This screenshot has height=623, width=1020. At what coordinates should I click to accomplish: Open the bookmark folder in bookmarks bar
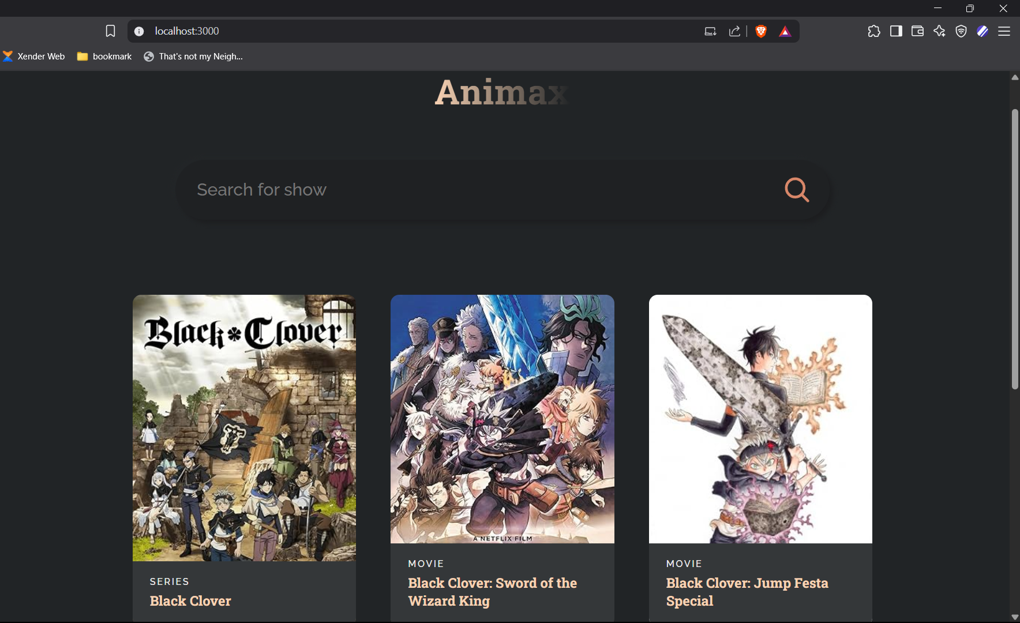coord(104,57)
